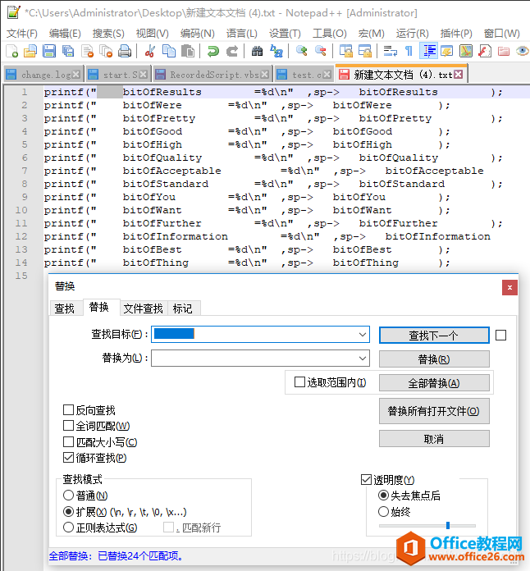Click the 替换(R) button
The height and width of the screenshot is (571, 530).
point(434,359)
